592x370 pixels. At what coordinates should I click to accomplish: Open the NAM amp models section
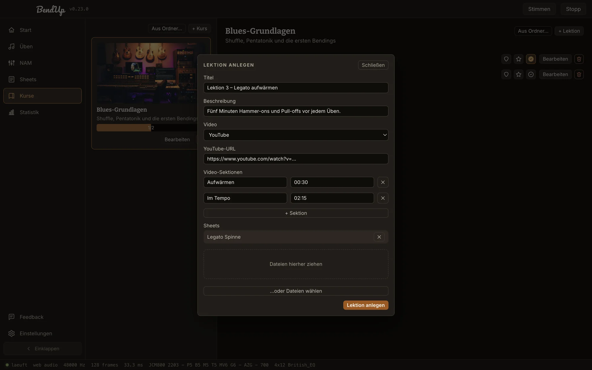click(42, 63)
